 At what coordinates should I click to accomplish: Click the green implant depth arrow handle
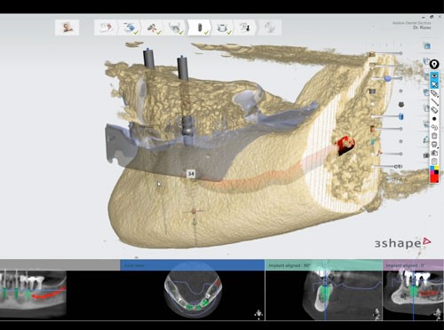pos(194,222)
